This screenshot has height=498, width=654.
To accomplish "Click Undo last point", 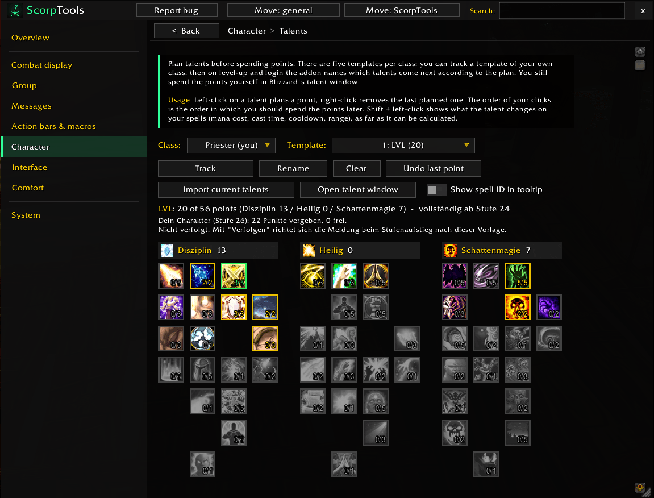I will point(434,169).
